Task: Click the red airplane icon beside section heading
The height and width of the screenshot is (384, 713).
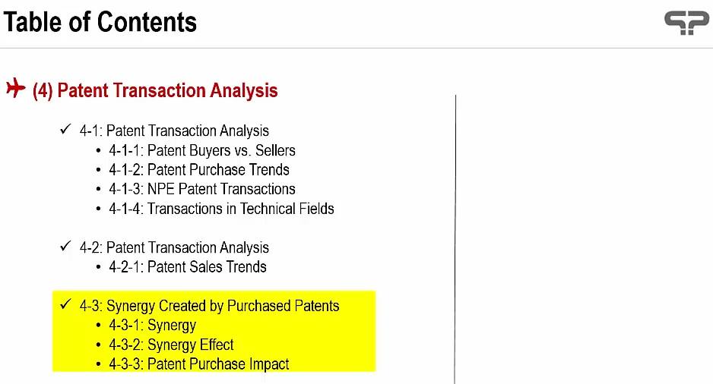Action: tap(15, 88)
